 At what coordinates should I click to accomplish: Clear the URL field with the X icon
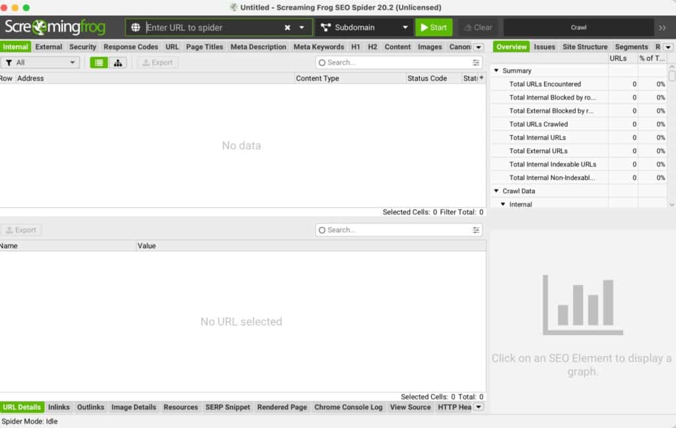[x=288, y=28]
